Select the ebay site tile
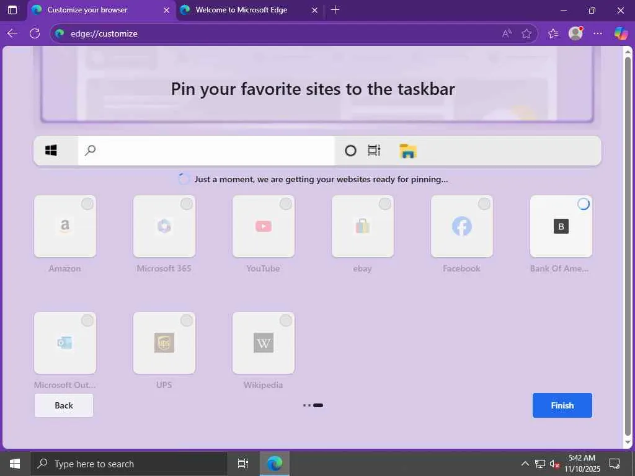Image resolution: width=635 pixels, height=476 pixels. click(x=362, y=226)
